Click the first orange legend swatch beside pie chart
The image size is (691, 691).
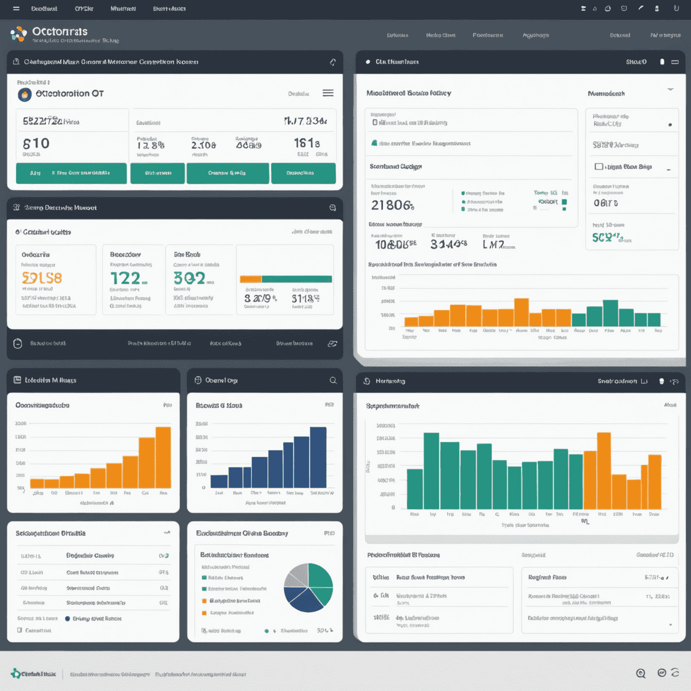204,601
